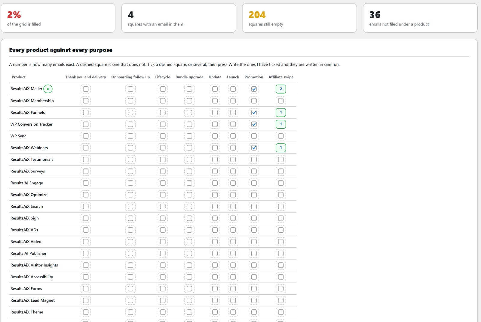Tick Update square for ResultsAiX ADs
This screenshot has height=322, width=481.
pos(215,230)
